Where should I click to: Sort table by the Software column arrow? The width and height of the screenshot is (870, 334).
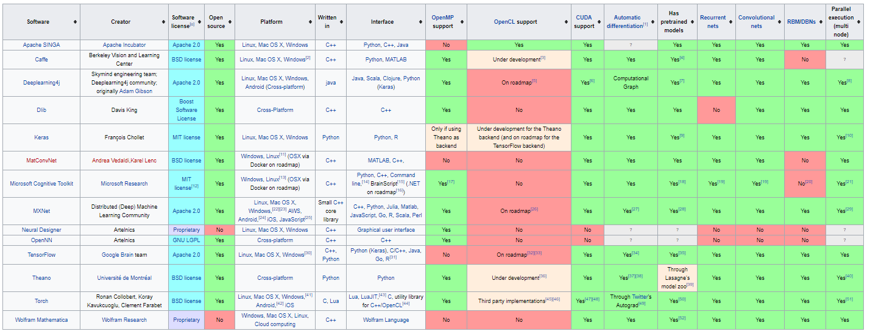point(75,22)
